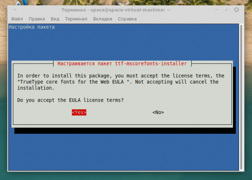Viewport: 252px width, 180px height.
Task: Click the terminal window title text
Action: coord(116,10)
